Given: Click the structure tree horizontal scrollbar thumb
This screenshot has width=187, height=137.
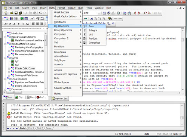Looking at the screenshot, I should (14, 92).
